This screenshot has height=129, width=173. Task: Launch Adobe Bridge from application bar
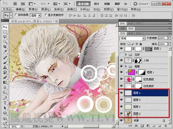(15, 4)
